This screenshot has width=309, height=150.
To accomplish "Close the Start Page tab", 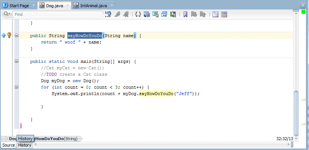I will [34, 5].
